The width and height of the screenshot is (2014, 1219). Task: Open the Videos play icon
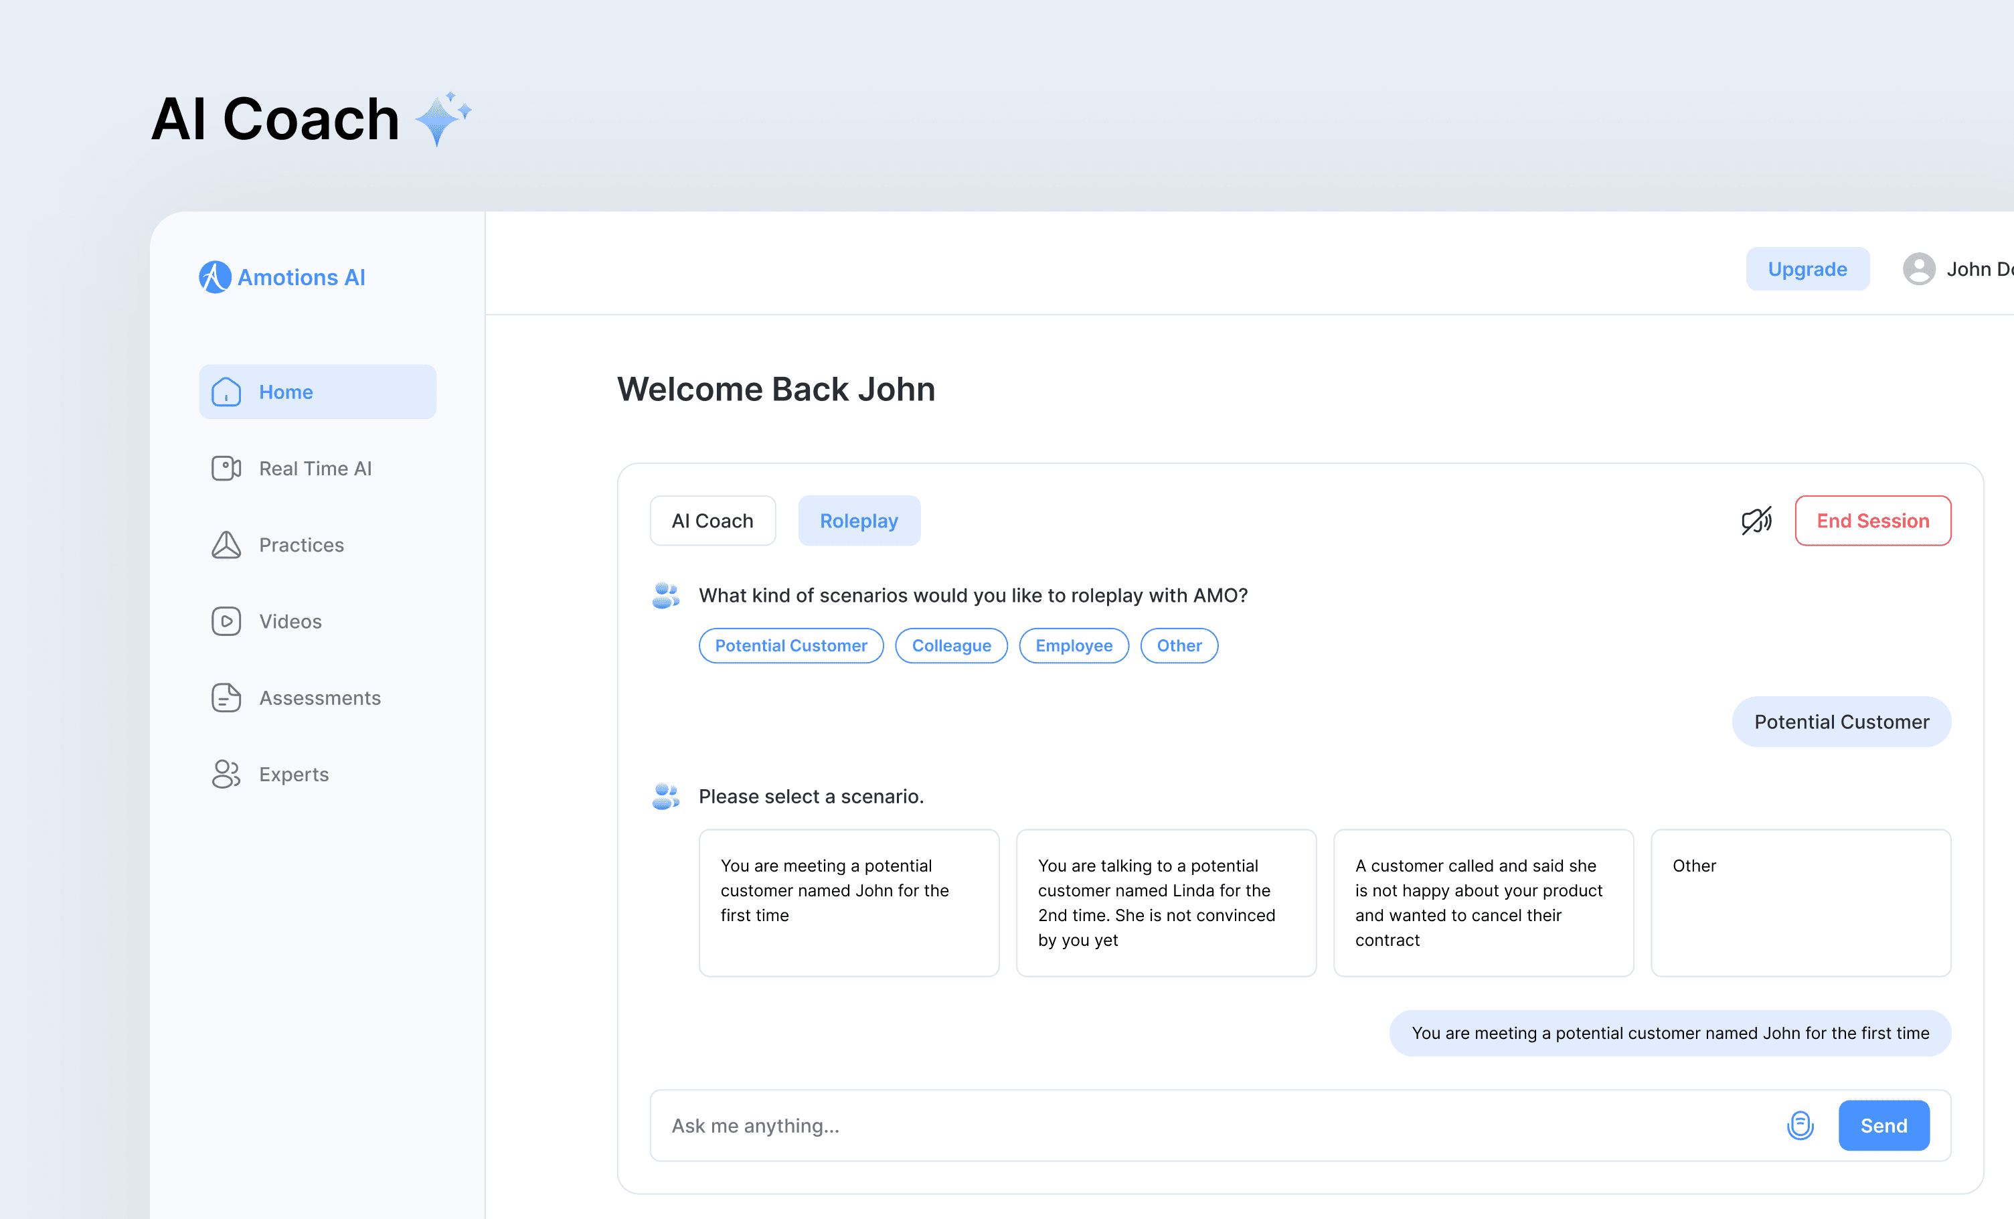pyautogui.click(x=226, y=621)
